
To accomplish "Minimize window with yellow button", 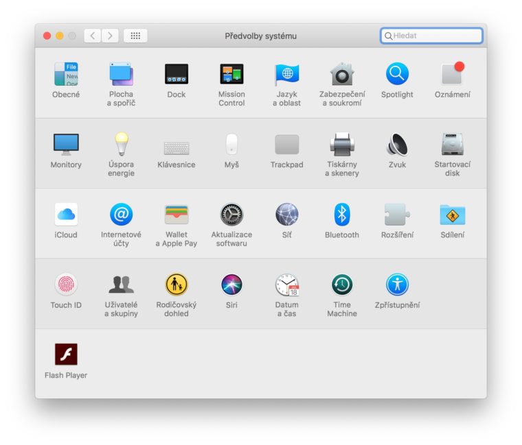I will 60,36.
